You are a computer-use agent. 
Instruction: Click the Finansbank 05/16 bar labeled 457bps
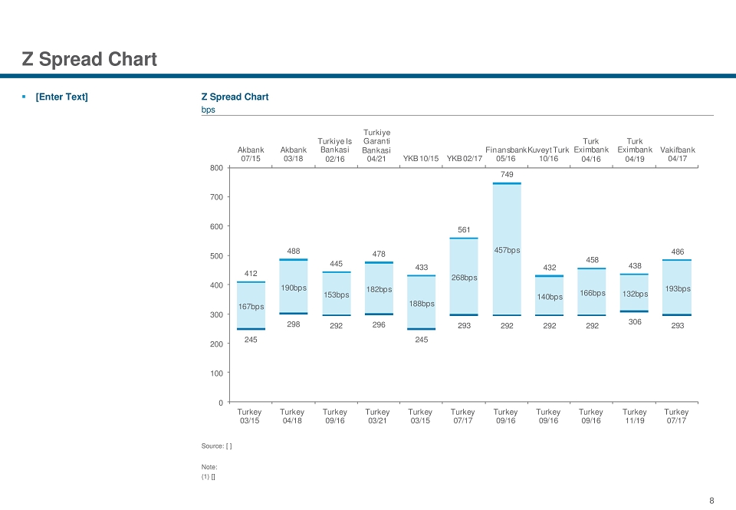pos(507,249)
